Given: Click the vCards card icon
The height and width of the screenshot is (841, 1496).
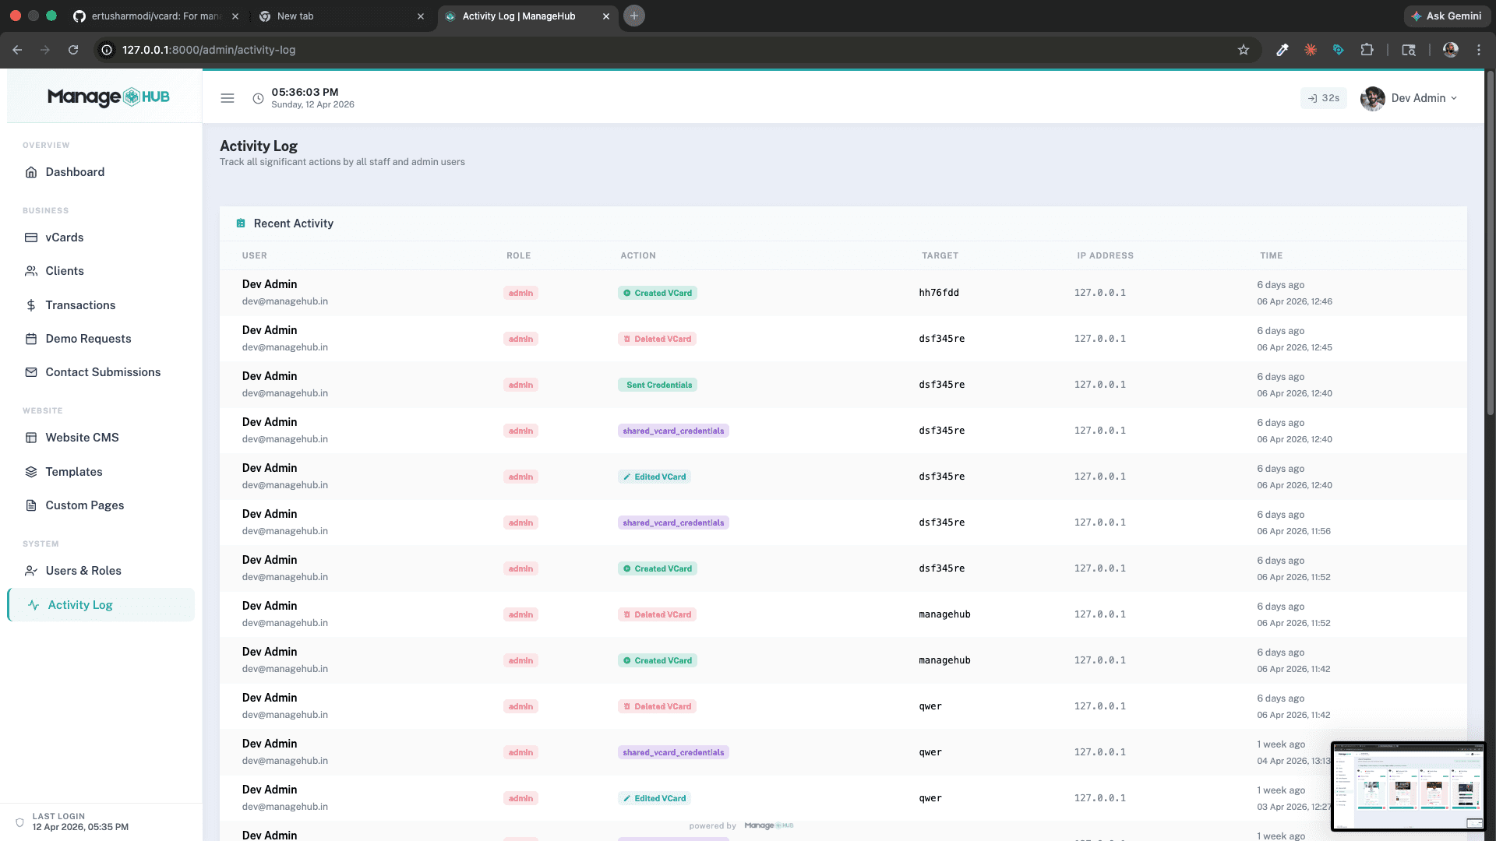Looking at the screenshot, I should click(31, 238).
